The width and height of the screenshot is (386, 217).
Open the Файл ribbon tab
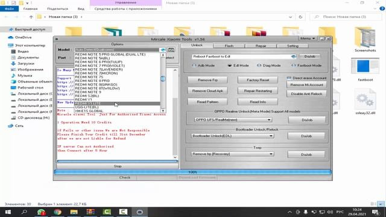(x=10, y=9)
